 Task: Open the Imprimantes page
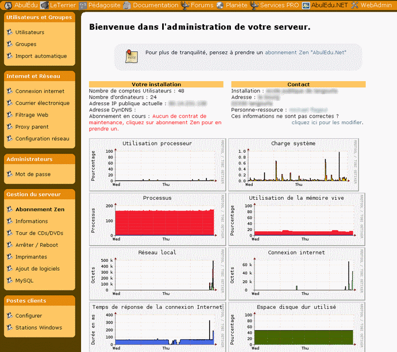(x=31, y=257)
